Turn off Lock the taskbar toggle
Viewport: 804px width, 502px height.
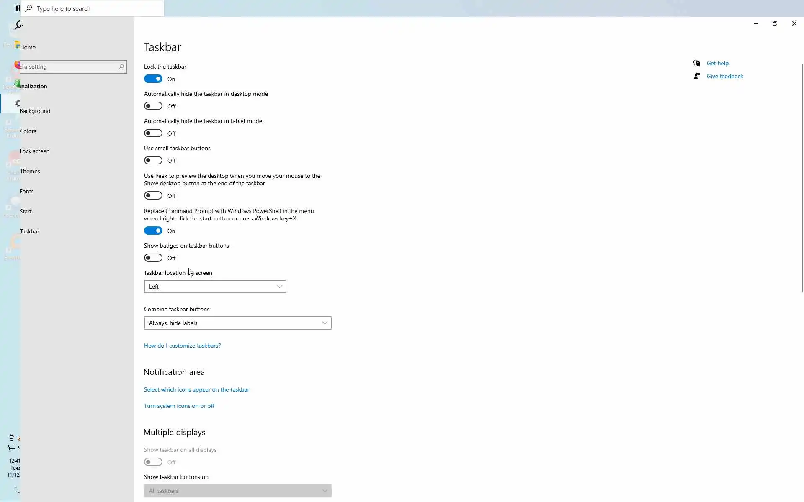tap(153, 79)
